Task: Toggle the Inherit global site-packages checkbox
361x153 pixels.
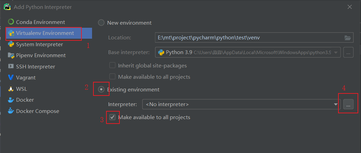Action: pos(112,65)
